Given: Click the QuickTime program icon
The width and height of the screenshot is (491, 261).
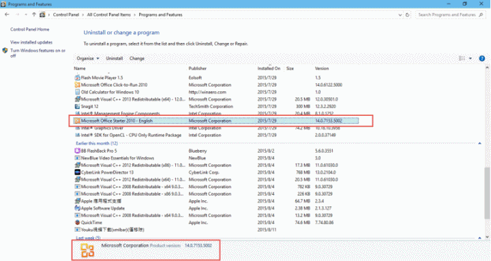Looking at the screenshot, I should 77,223.
